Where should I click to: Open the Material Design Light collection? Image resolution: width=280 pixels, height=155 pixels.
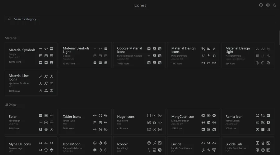248,55
